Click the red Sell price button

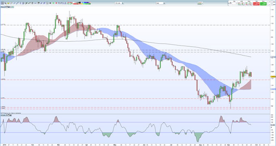coord(256,4)
